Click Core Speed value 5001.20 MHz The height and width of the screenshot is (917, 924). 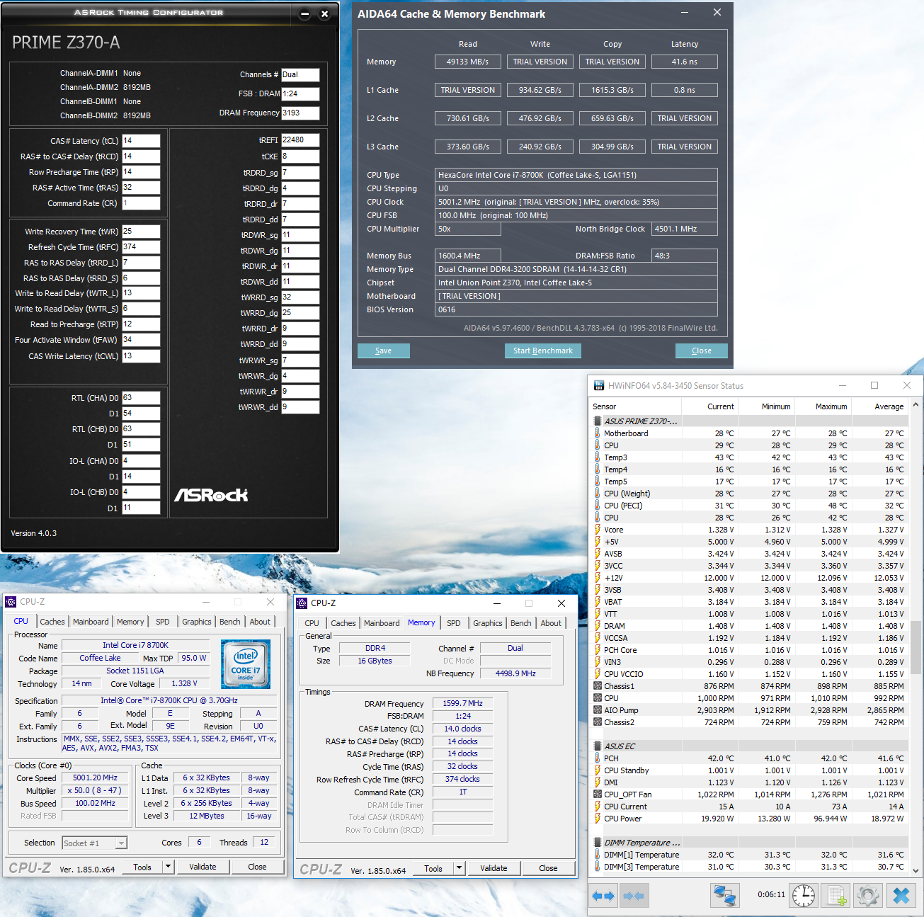point(95,778)
